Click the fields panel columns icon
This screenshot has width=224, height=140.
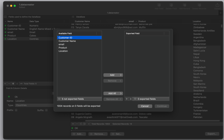(x=5, y=17)
